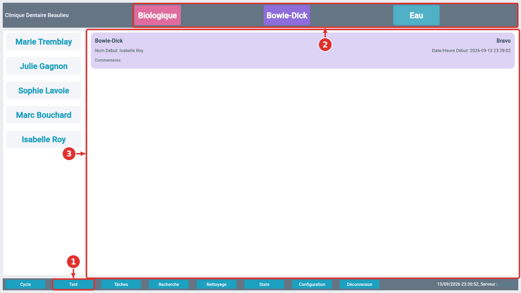Open the Configuration section

click(312, 284)
